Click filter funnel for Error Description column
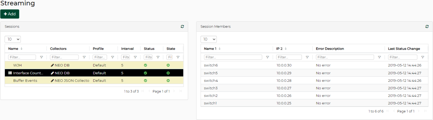 coord(379,57)
